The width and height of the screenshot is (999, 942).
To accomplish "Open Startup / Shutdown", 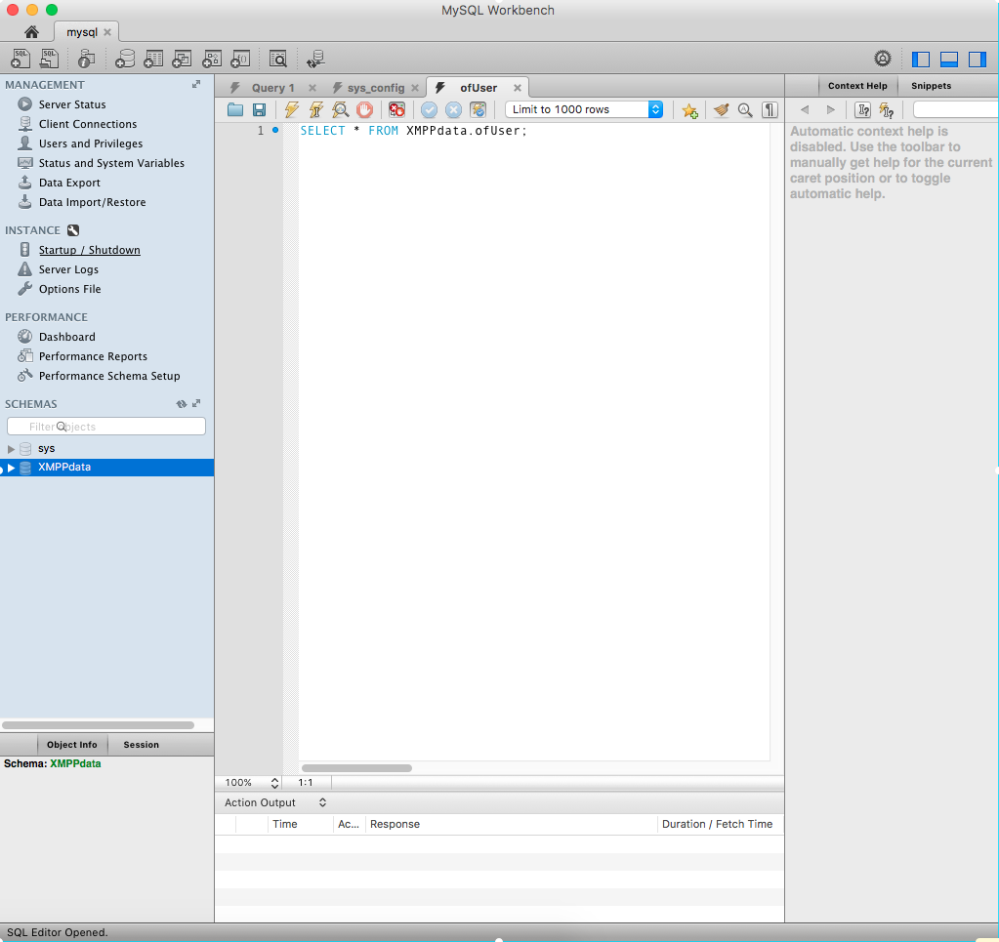I will pos(89,250).
